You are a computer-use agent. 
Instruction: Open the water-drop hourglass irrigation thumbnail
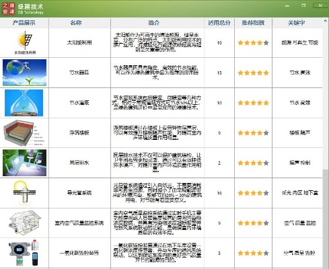tap(24, 103)
